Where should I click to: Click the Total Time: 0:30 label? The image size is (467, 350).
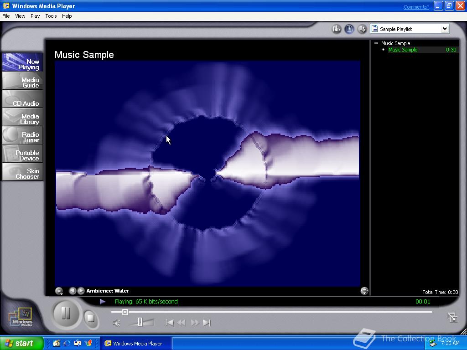440,292
